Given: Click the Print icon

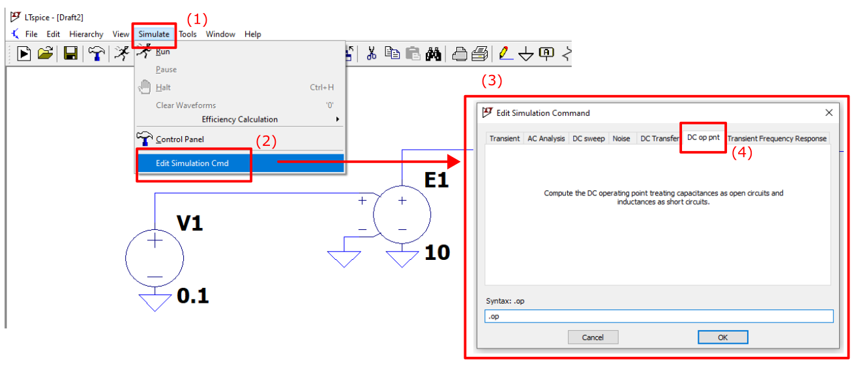Looking at the screenshot, I should [460, 54].
